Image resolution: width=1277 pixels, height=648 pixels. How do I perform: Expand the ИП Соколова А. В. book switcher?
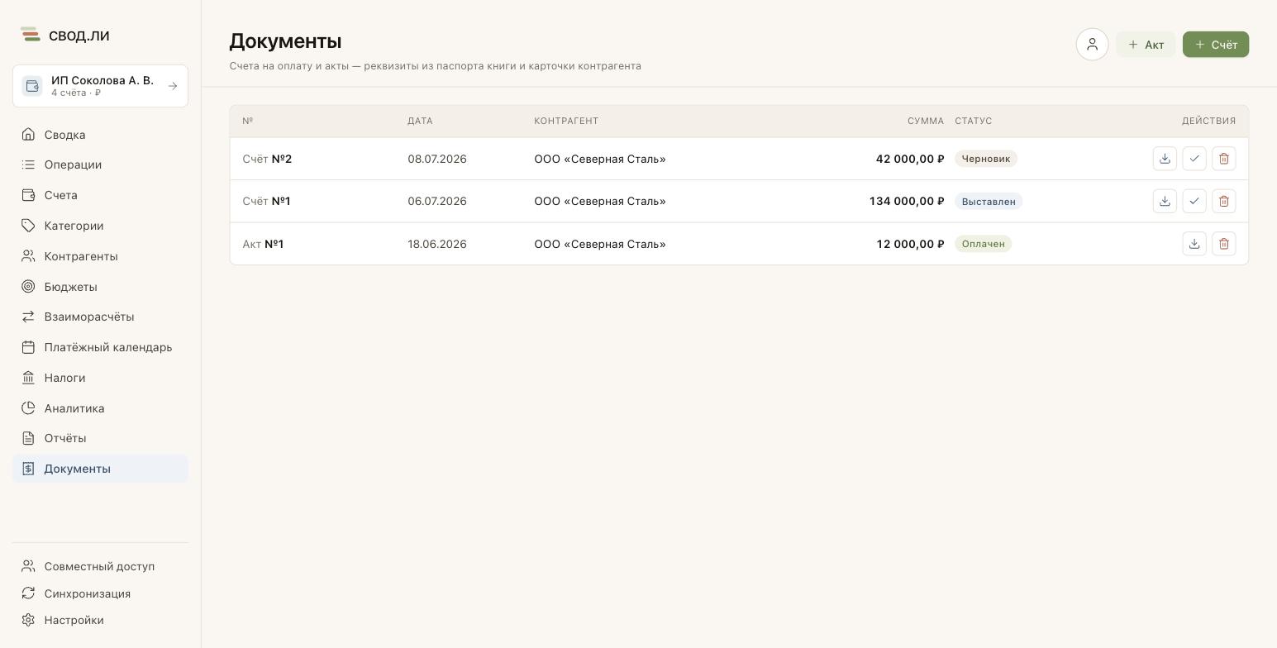click(100, 86)
